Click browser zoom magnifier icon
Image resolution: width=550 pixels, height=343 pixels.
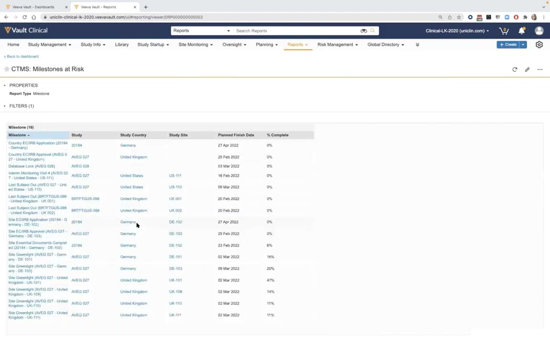pos(440,17)
